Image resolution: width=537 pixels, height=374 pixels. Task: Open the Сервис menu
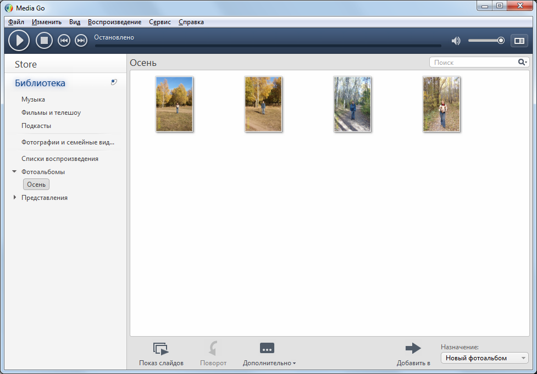coord(159,22)
